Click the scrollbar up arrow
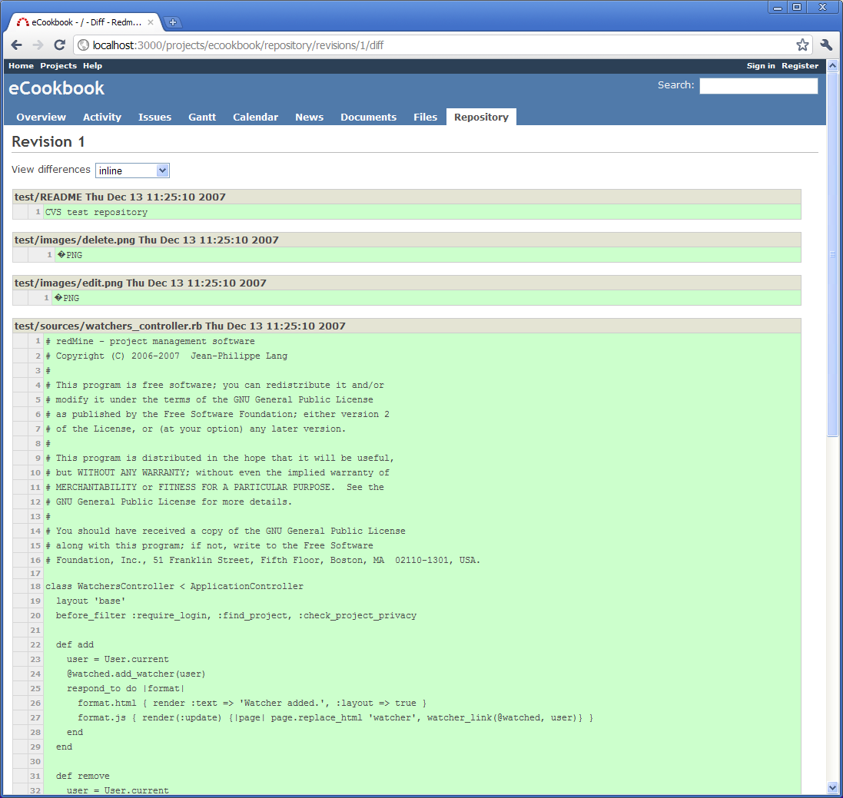 (832, 65)
